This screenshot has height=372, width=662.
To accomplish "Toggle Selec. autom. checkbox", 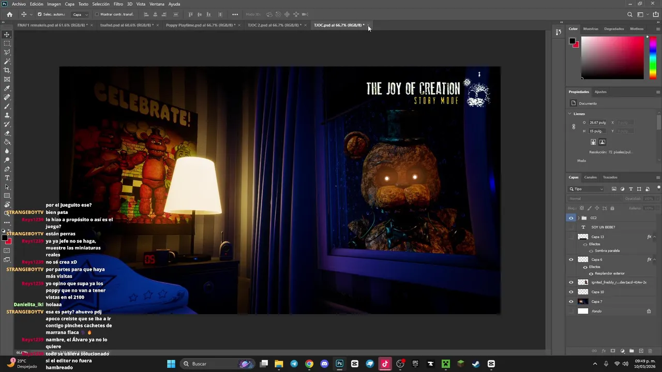I will (x=40, y=14).
